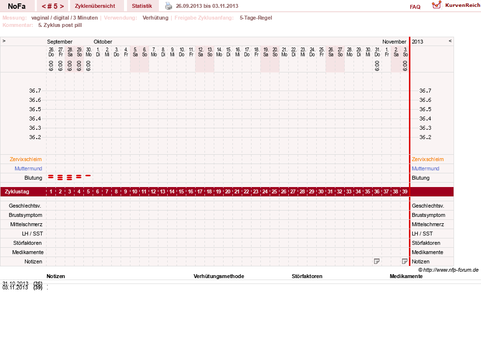Select cycle day 20 in Zyklustag bar

pyautogui.click(x=228, y=191)
